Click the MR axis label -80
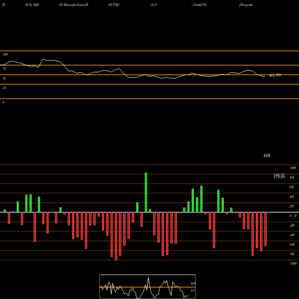 tap(292, 254)
